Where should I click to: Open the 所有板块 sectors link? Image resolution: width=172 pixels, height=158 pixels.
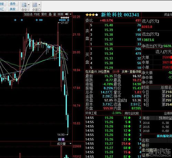pyautogui.click(x=164, y=136)
